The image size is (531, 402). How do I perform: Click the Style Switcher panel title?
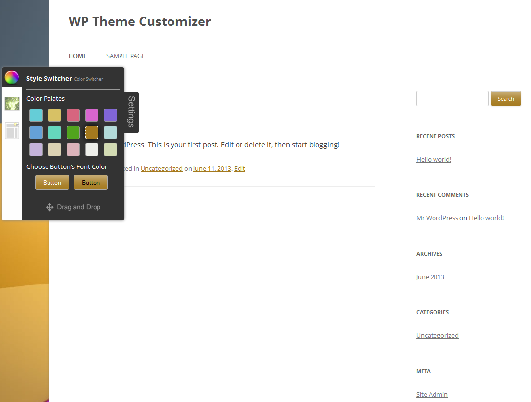pos(49,78)
